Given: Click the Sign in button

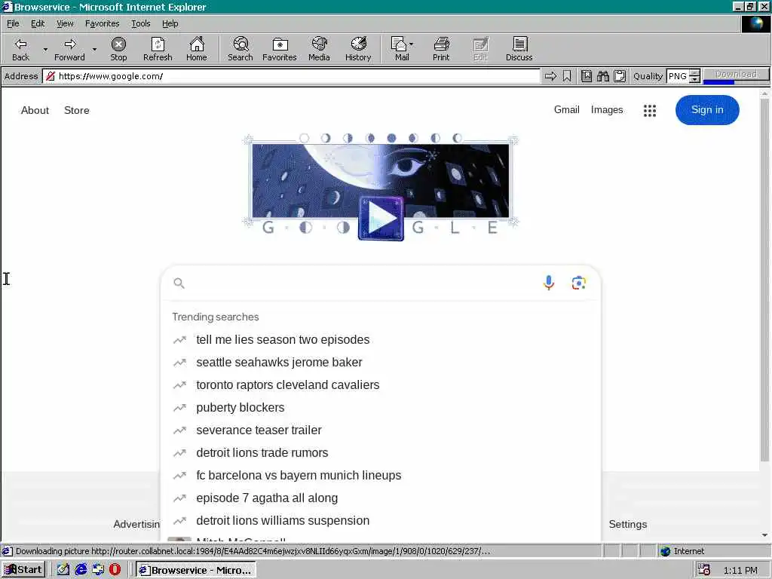Looking at the screenshot, I should tap(707, 110).
